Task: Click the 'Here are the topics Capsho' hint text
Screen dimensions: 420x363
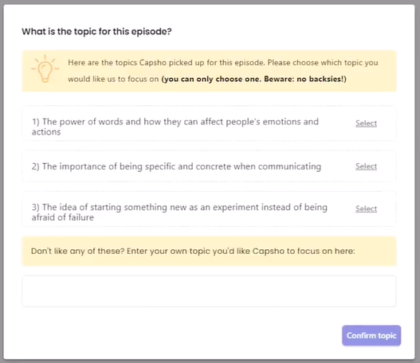Action: (223, 71)
